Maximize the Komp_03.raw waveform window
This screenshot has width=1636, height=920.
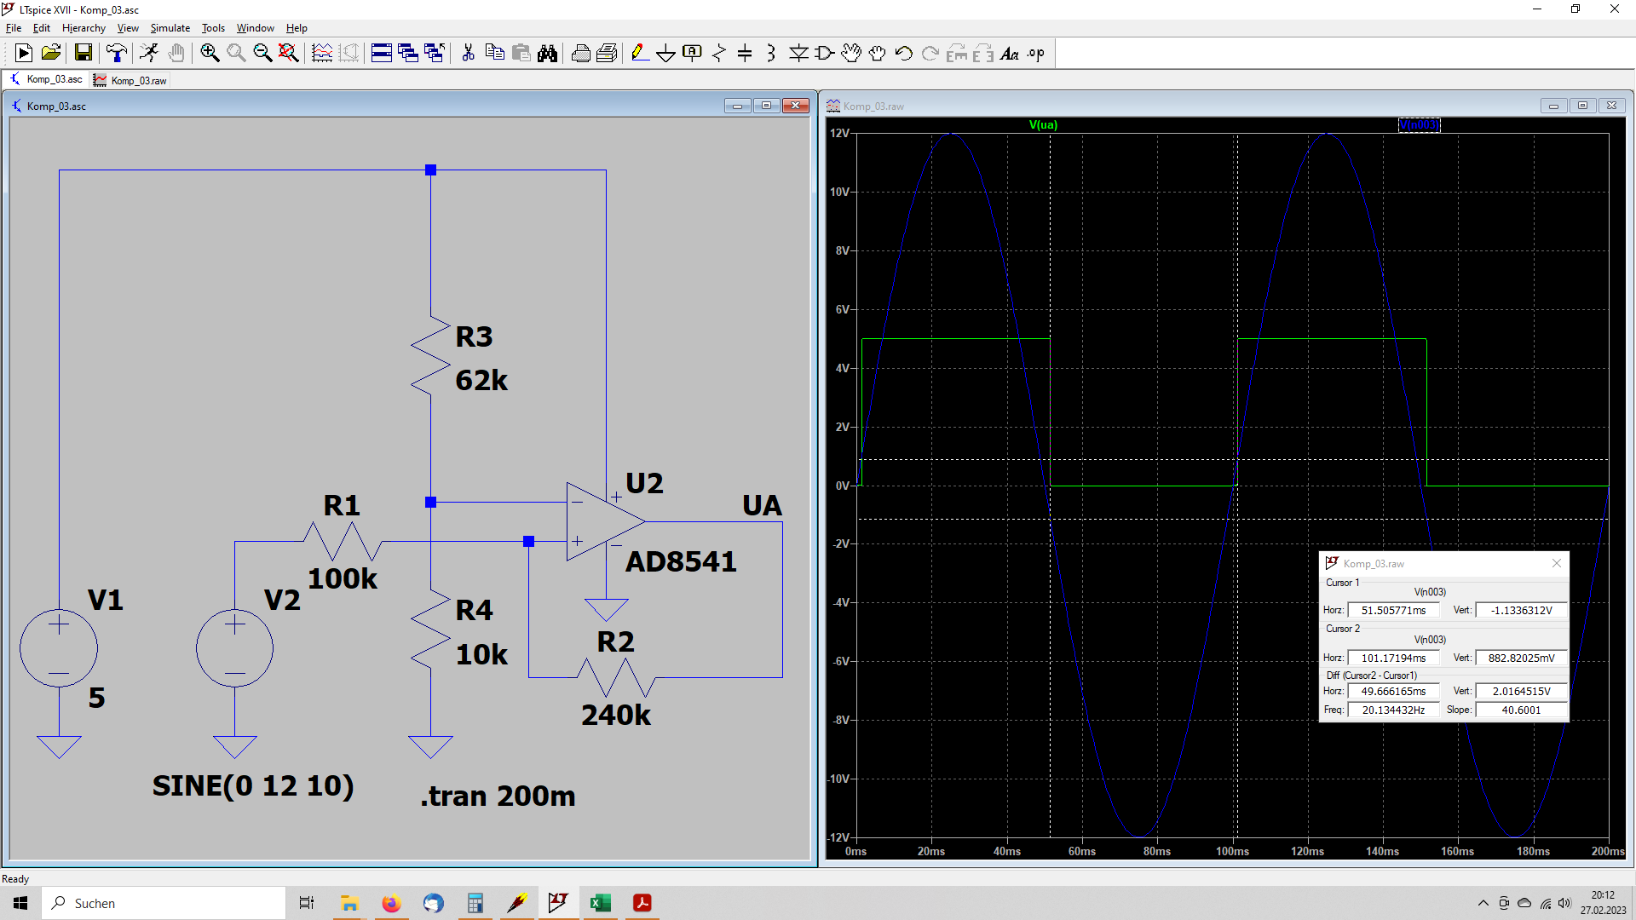pyautogui.click(x=1582, y=106)
